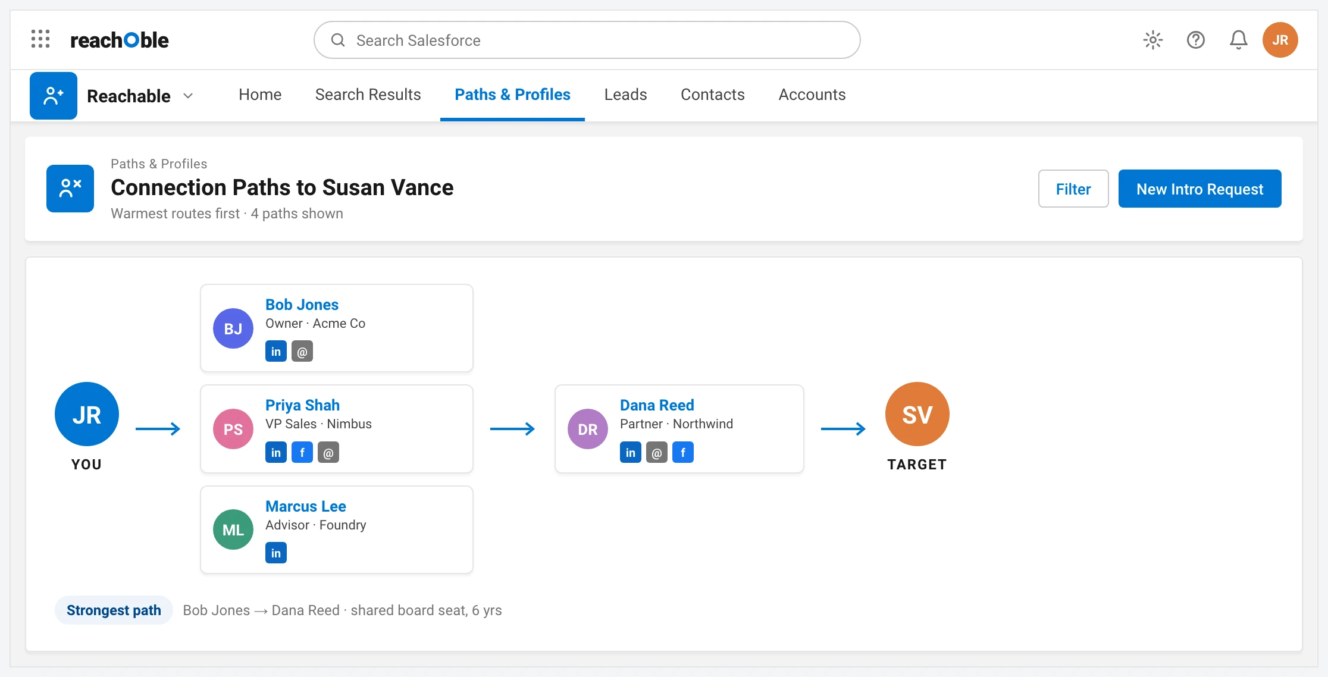Viewport: 1328px width, 677px height.
Task: Click the 'VP Sales · Nimbus' text
Action: click(x=318, y=424)
